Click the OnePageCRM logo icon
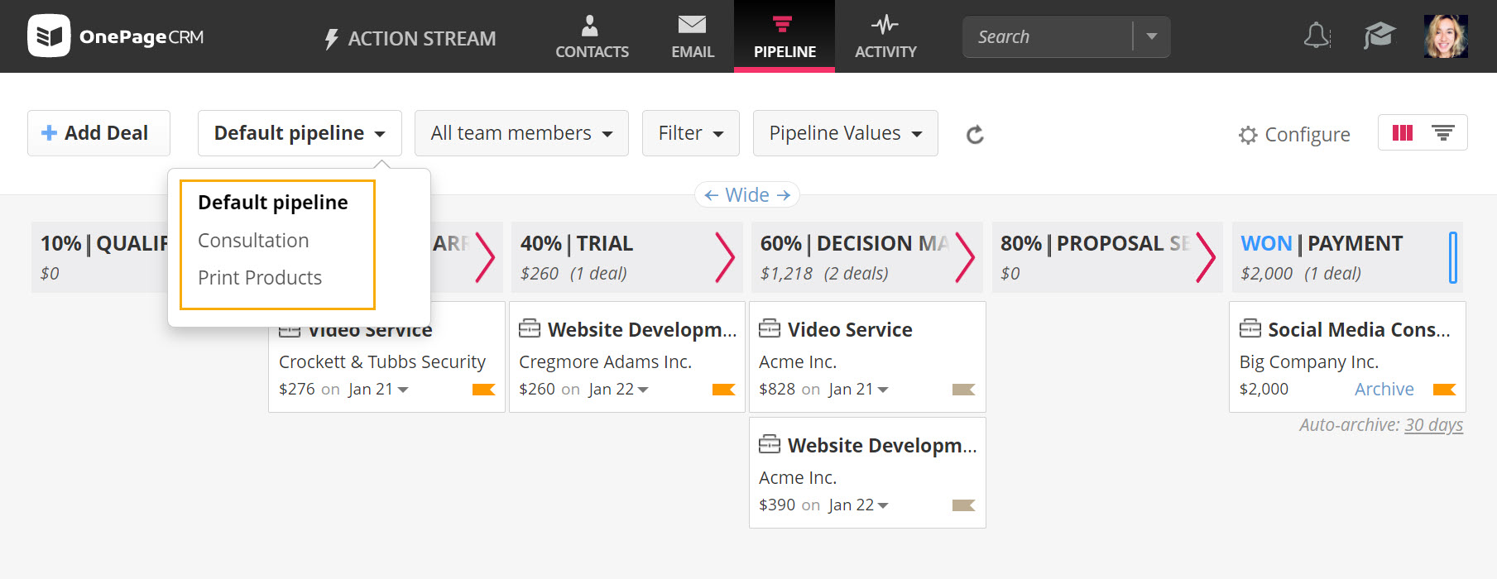 (x=49, y=36)
